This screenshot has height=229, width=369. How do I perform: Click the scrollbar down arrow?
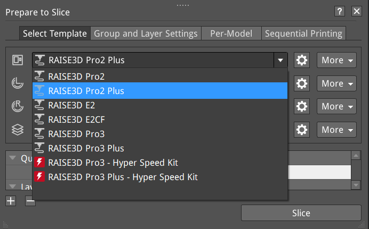pos(356,185)
